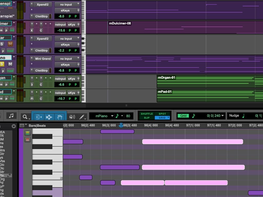Open the mPiano track selector dropdown
The image size is (263, 197).
pos(112,116)
